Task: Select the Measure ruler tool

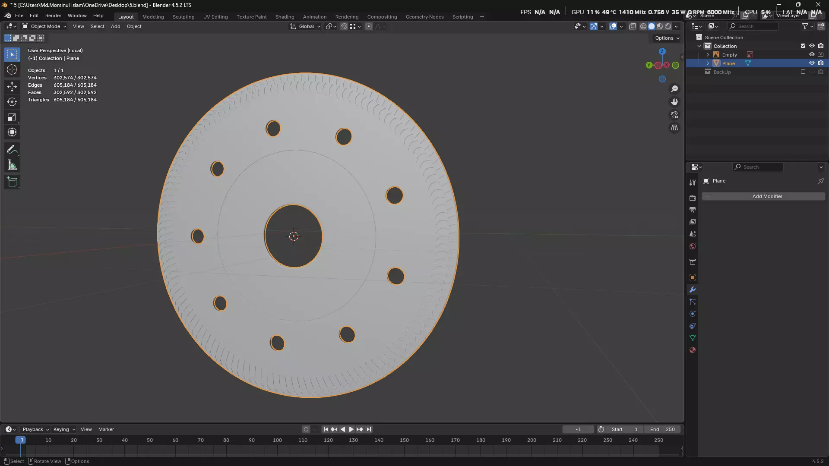Action: pyautogui.click(x=12, y=165)
